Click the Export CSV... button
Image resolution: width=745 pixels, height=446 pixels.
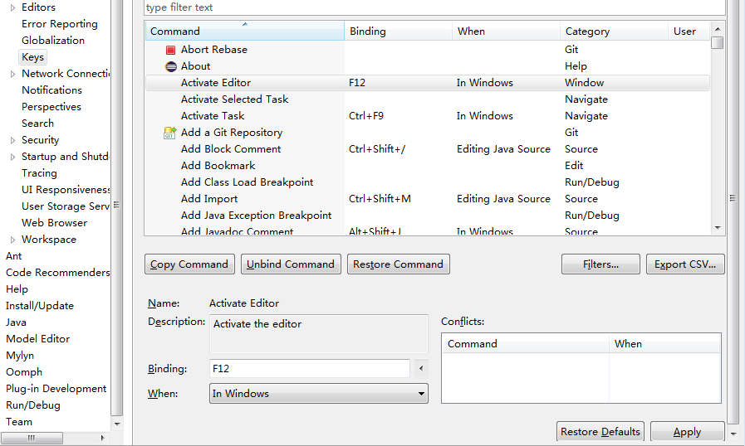click(685, 264)
